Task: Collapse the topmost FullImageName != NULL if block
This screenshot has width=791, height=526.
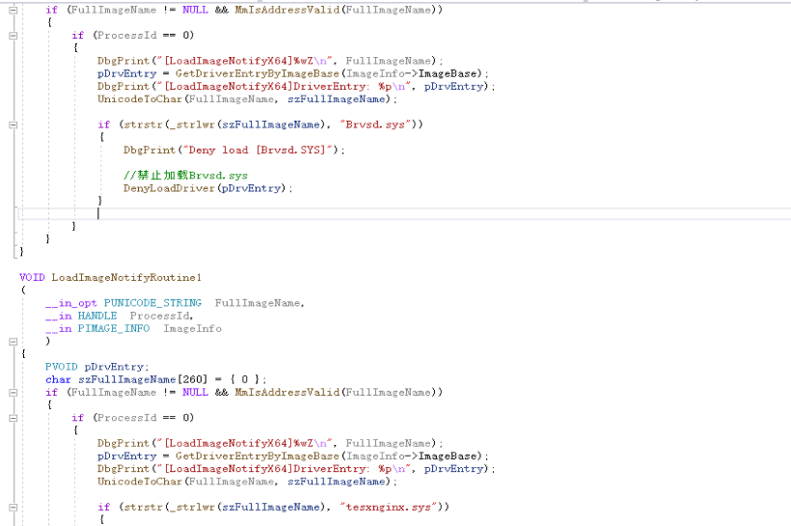Action: (x=14, y=10)
